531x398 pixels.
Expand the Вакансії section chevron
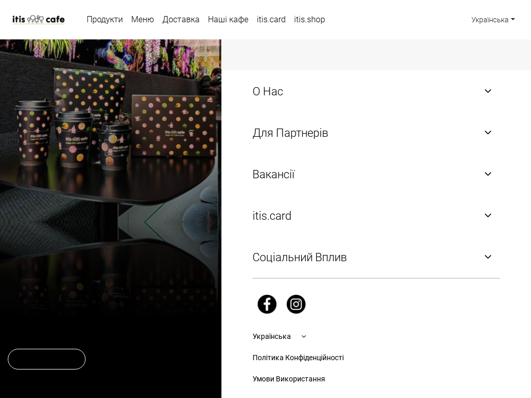click(x=487, y=174)
